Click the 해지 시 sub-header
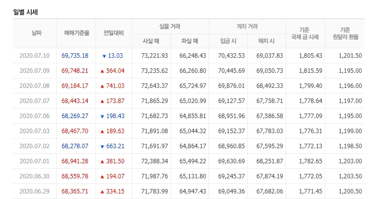 tap(266, 41)
